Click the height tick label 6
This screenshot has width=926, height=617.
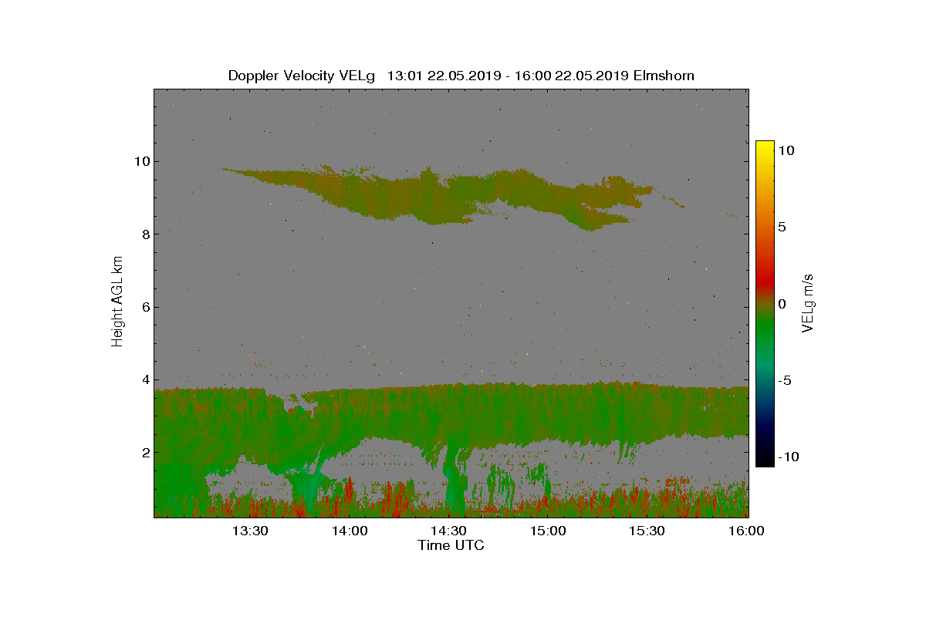point(144,307)
